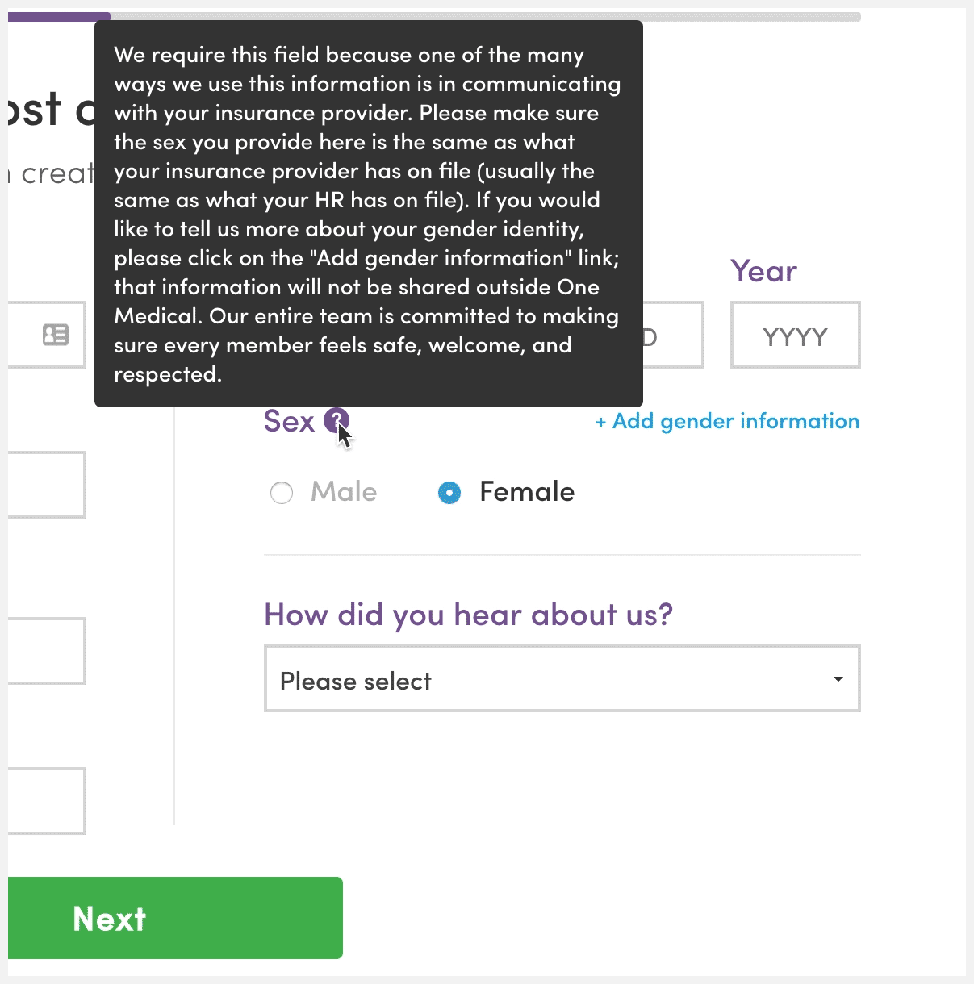Click the Sex help question mark icon

pos(336,420)
